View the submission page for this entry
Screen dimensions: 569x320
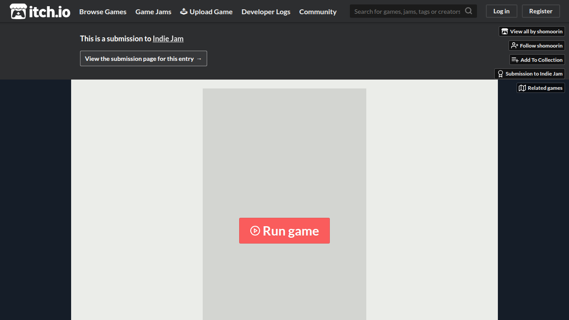click(x=144, y=59)
